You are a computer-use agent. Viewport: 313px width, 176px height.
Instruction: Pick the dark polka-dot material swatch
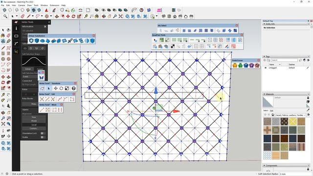pos(284,122)
